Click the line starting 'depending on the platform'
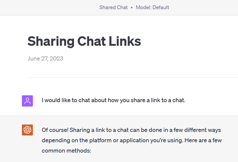238x162 pixels. point(132,140)
